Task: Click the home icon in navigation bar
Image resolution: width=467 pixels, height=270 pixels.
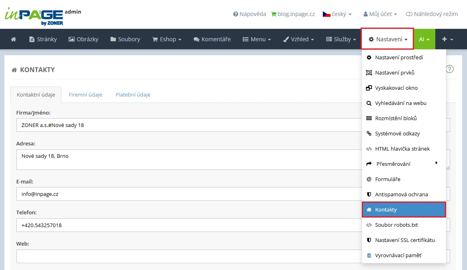Action: coord(14,39)
